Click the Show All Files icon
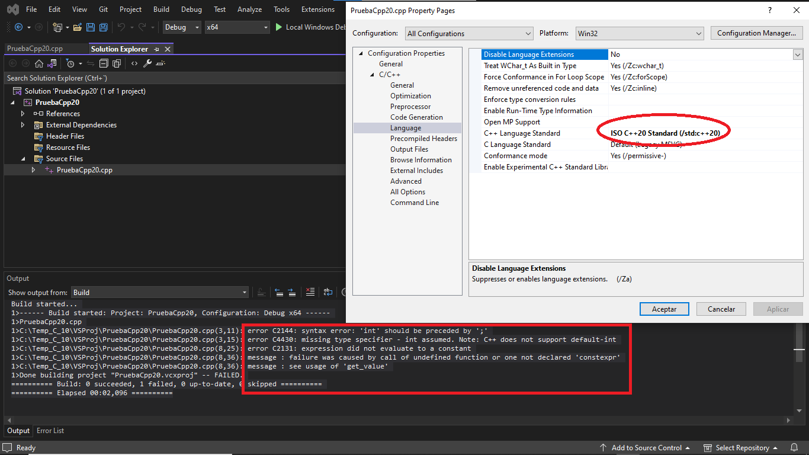Viewport: 809px width, 455px height. coord(117,63)
